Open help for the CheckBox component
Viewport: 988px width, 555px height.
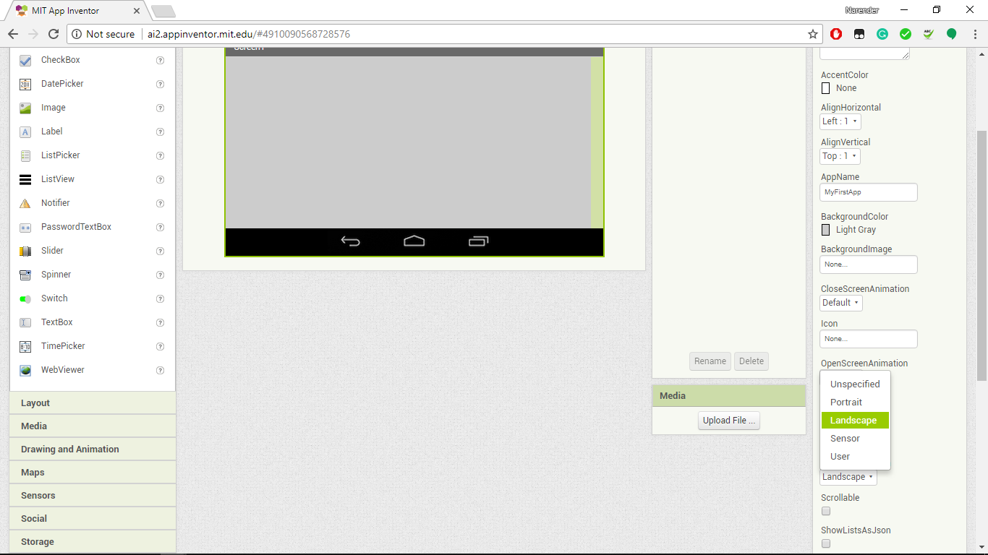tap(161, 61)
